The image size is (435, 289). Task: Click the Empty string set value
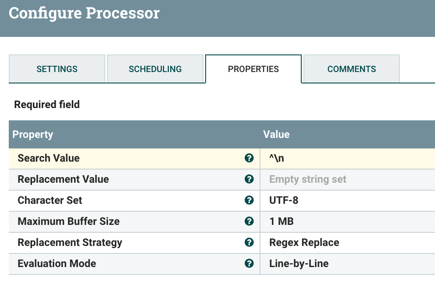(307, 179)
